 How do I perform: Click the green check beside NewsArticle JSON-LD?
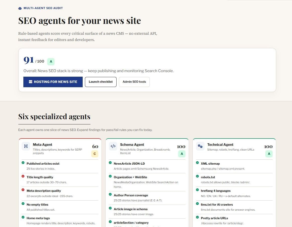[x=110, y=163]
